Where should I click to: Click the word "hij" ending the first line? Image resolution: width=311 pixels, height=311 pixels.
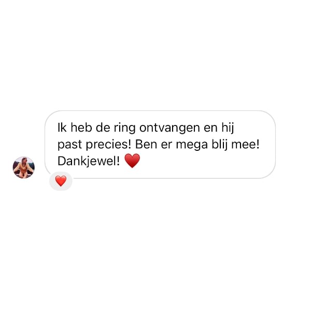pyautogui.click(x=228, y=128)
